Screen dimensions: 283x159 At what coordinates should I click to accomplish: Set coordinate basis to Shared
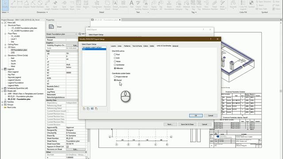[x=115, y=80]
